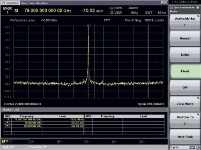Image resolution: width=201 pixels, height=150 pixels.
Task: Click the MS2840A logo icon in title bar
Action: [x=4, y=3]
